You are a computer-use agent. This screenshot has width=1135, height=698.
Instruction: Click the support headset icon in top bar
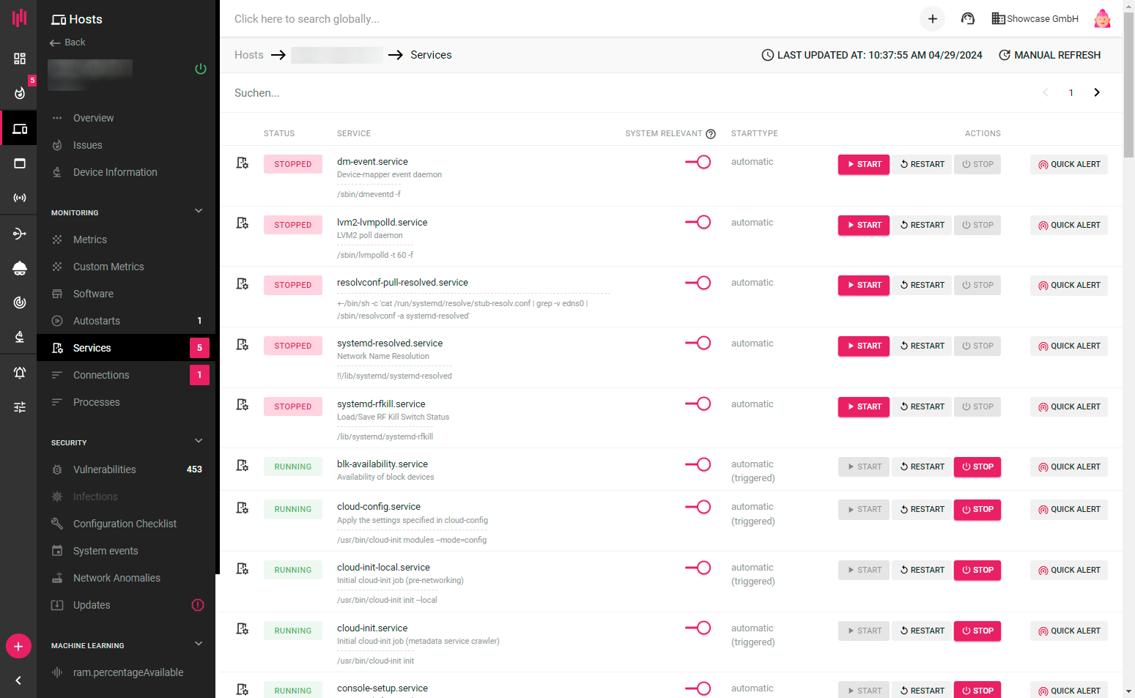tap(968, 19)
